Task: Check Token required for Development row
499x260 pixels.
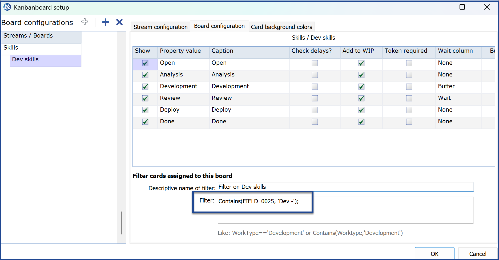Action: coord(409,87)
